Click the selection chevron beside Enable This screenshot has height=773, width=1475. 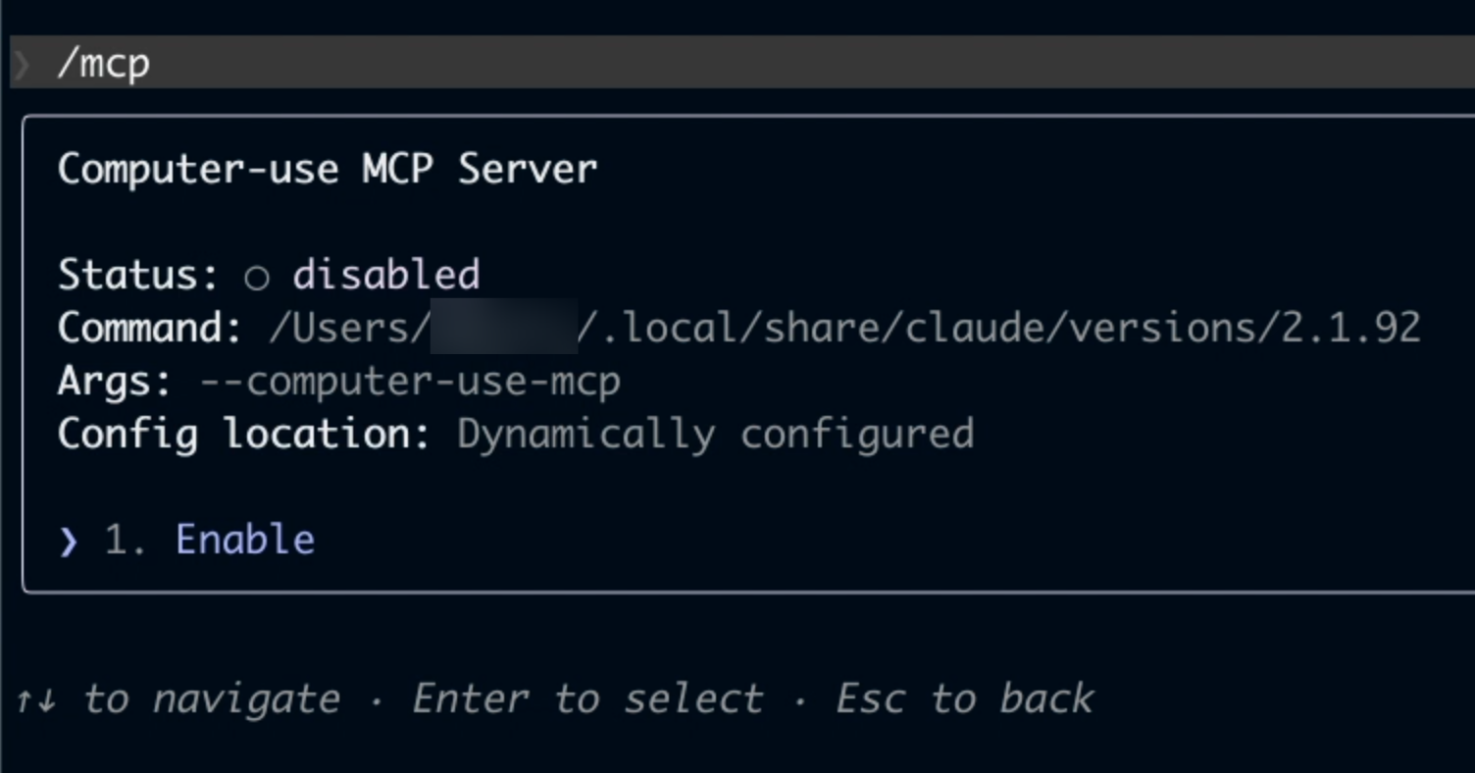[68, 541]
